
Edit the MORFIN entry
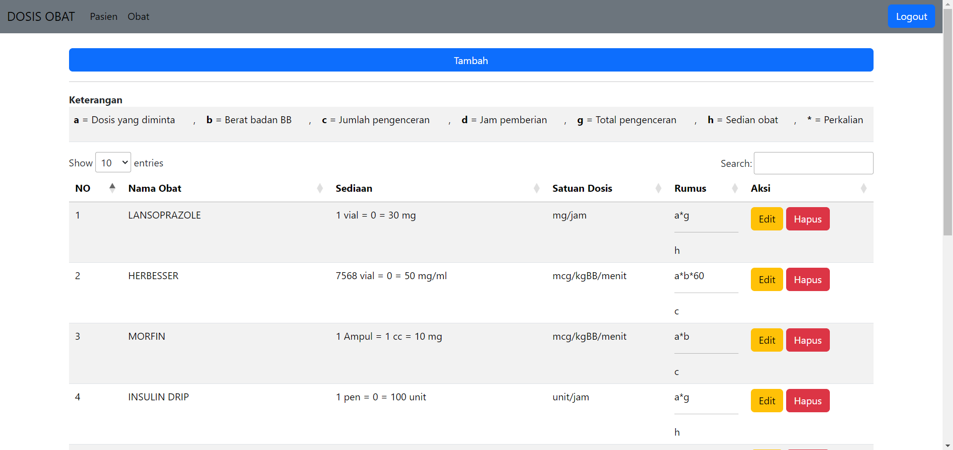[766, 340]
